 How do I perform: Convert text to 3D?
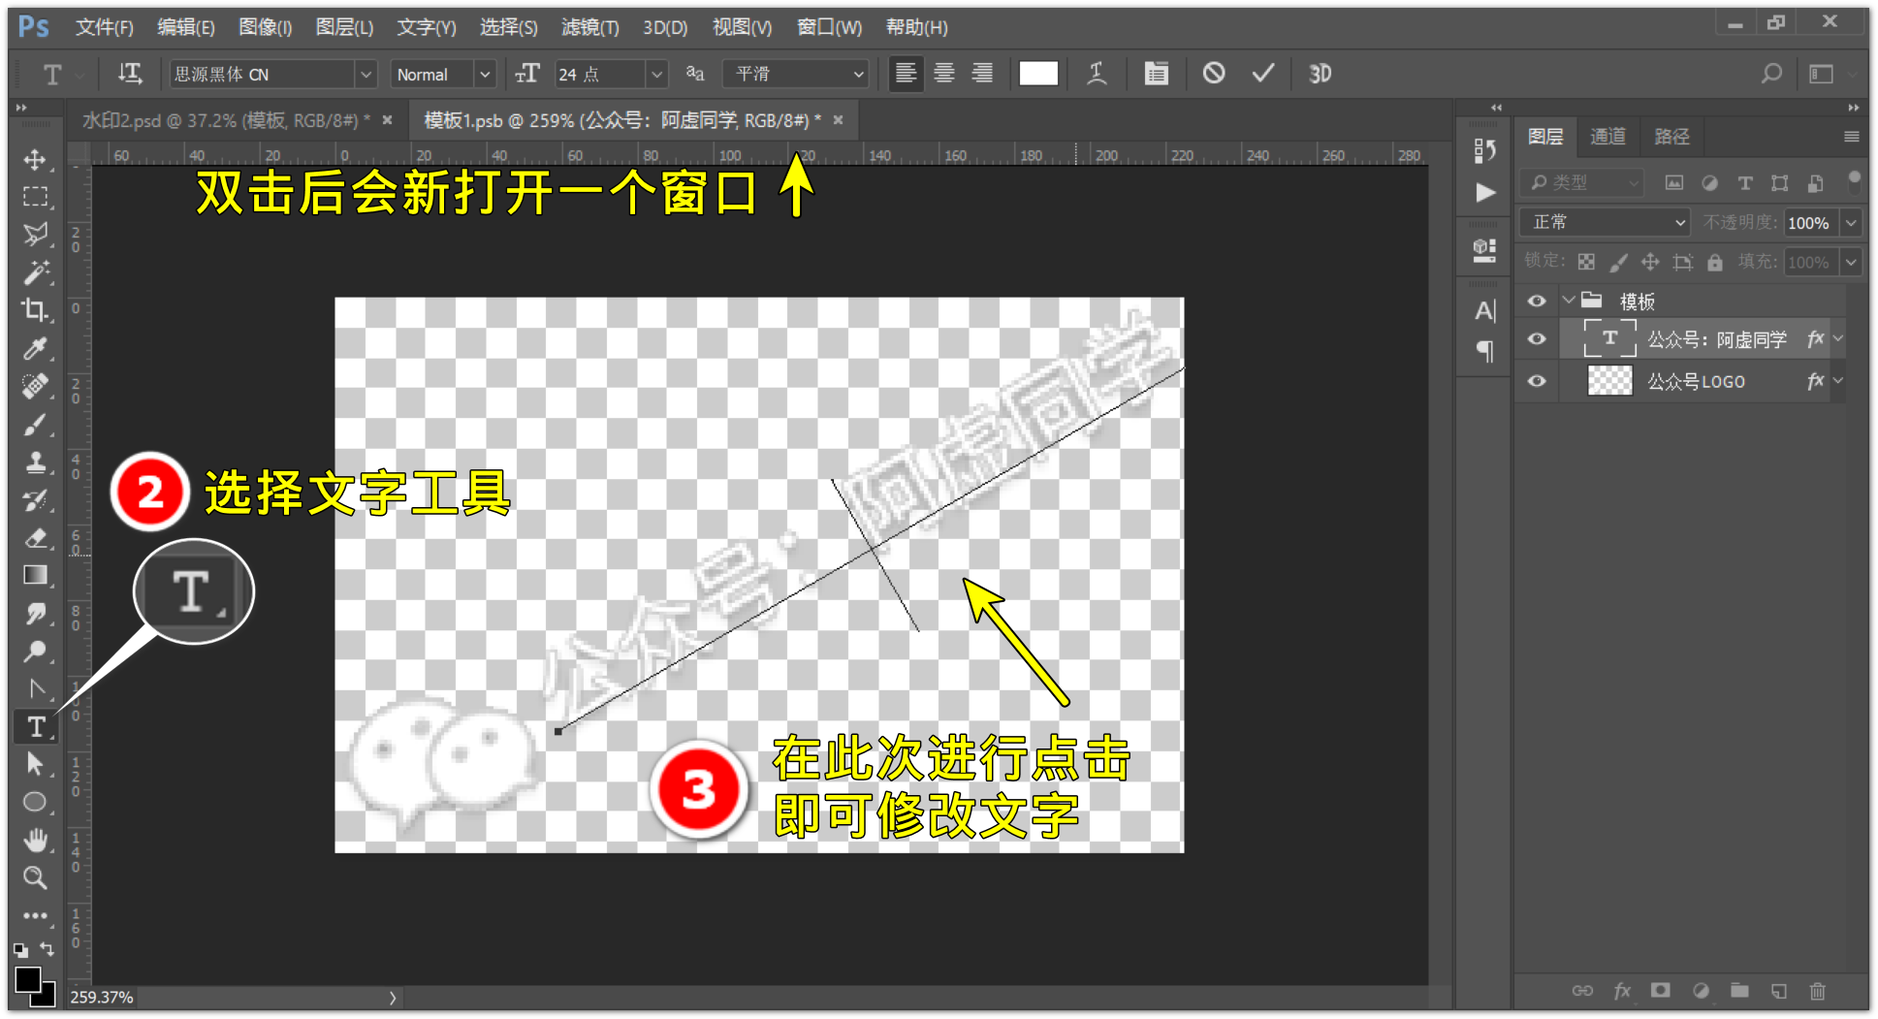click(1320, 74)
